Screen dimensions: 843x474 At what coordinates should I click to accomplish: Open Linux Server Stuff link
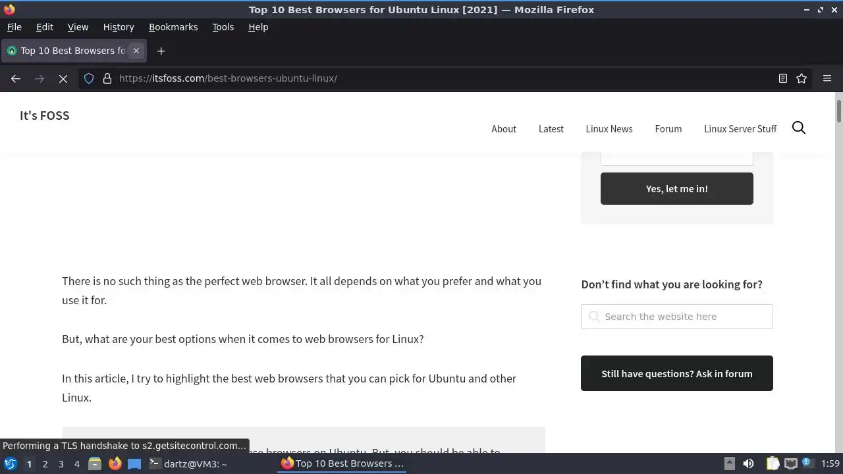click(740, 128)
